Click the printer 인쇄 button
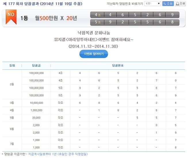Image resolution: width=187 pixels, height=159 pixels. pos(180,4)
